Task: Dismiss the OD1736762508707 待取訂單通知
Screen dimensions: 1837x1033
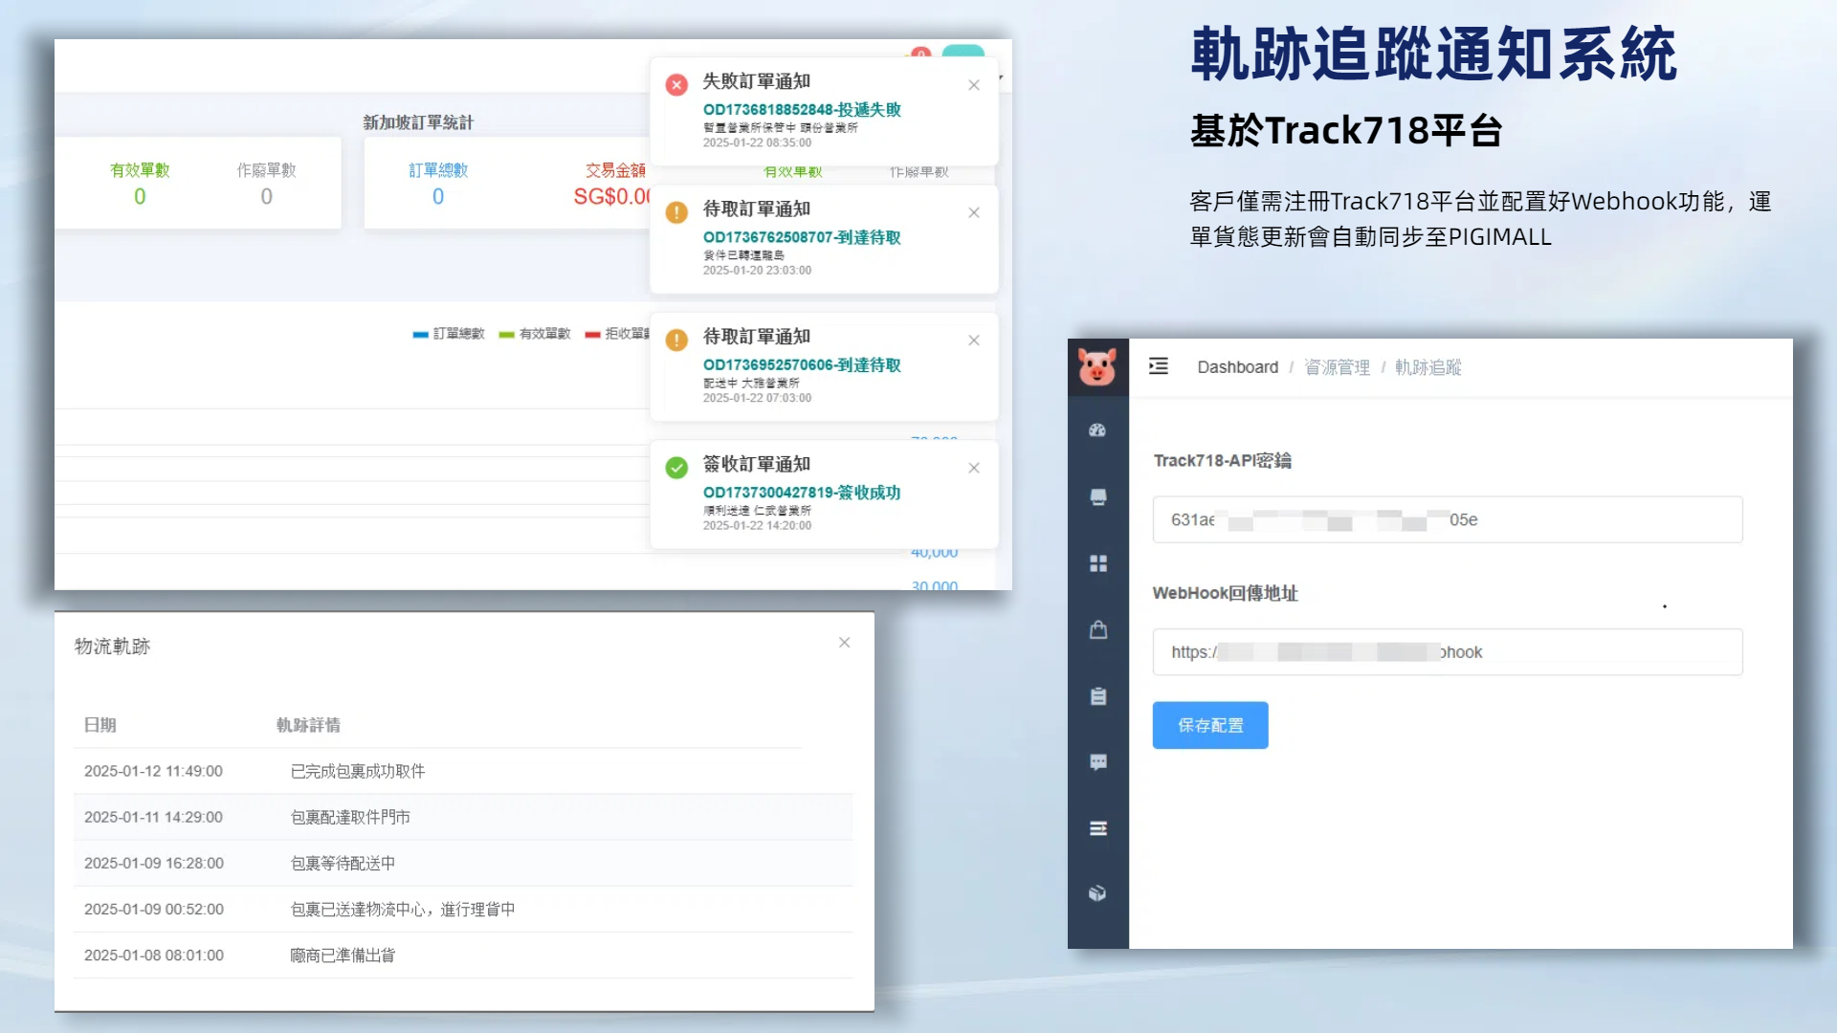Action: 974,212
